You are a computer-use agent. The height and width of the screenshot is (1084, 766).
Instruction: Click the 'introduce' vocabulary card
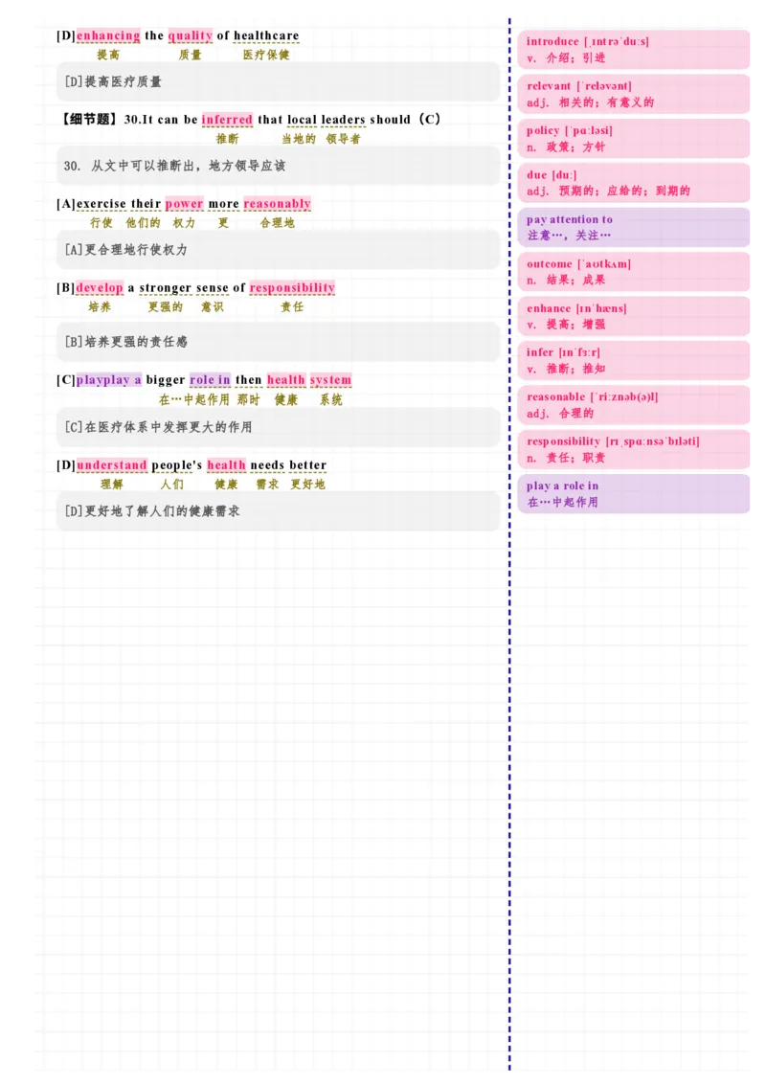[633, 50]
